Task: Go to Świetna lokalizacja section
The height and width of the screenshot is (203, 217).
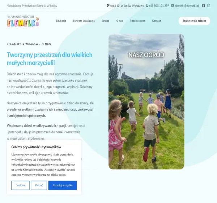Action: (84, 21)
